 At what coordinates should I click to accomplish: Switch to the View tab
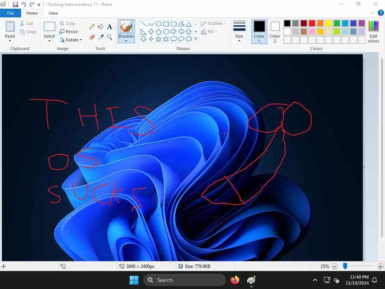tap(53, 13)
